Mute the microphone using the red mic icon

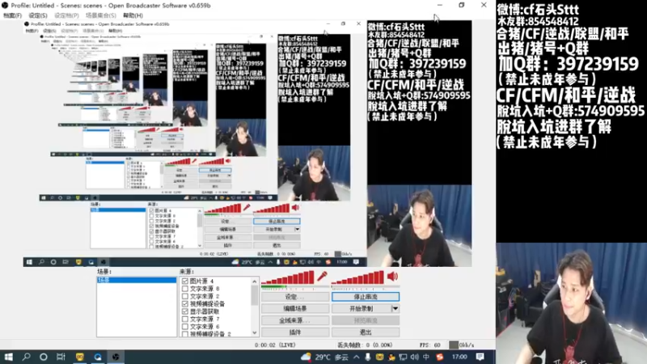[x=322, y=277]
